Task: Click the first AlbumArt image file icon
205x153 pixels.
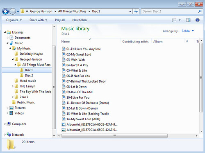Action: point(64,124)
